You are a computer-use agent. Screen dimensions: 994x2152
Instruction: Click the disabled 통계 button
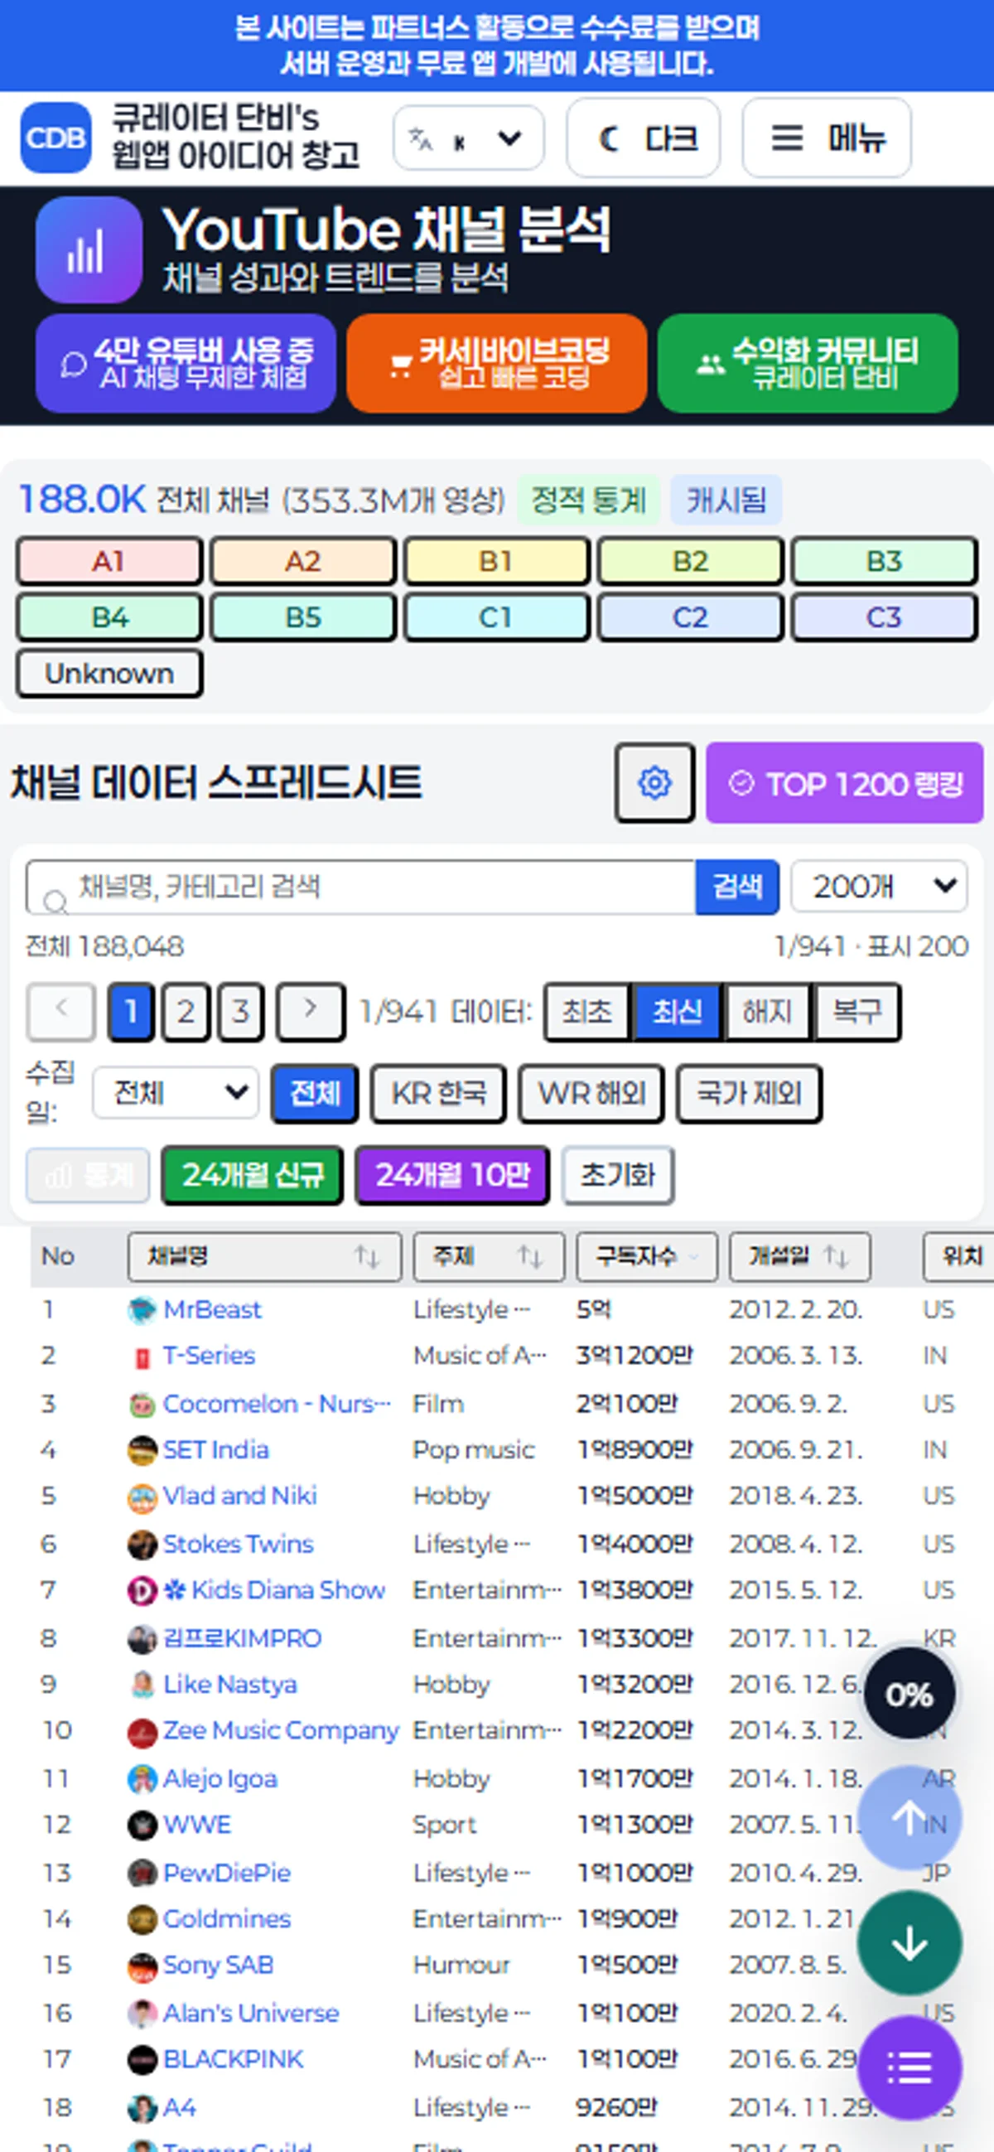click(88, 1174)
